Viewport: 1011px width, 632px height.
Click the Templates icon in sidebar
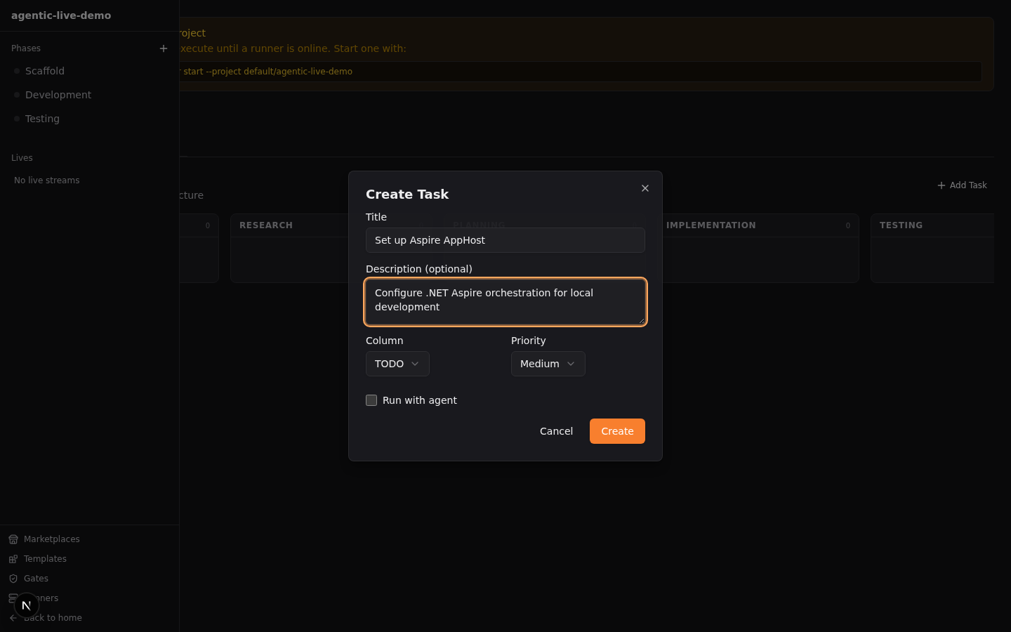pos(13,559)
